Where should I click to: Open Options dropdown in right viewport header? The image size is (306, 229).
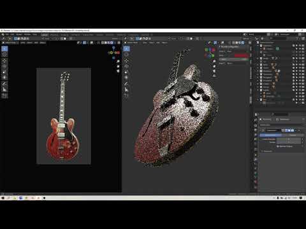(246, 39)
